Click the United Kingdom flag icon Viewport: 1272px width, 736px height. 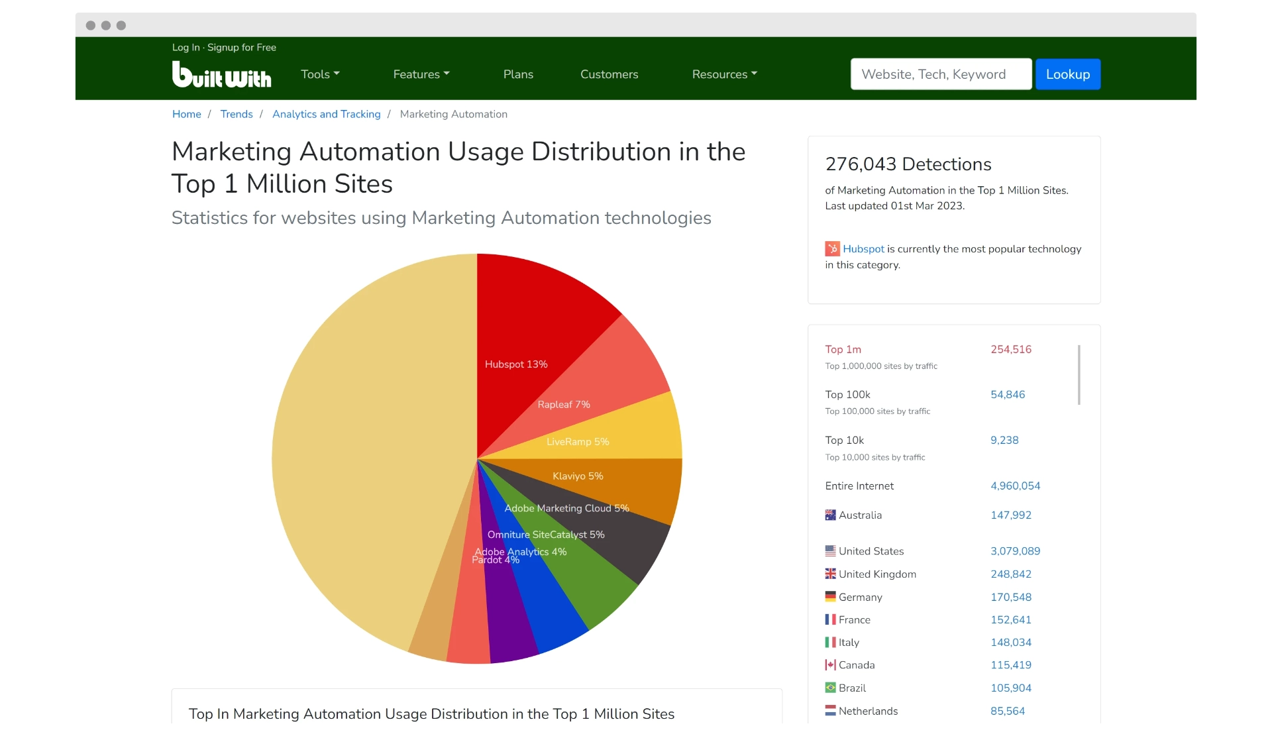pos(830,574)
